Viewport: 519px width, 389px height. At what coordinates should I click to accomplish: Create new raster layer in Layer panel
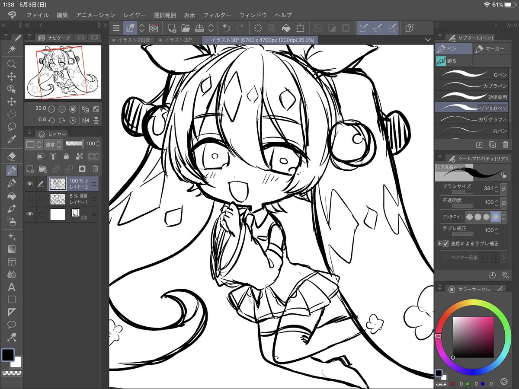point(30,169)
